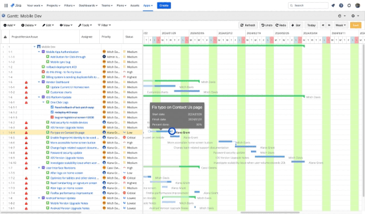Viewport: 365px width, 214px height.
Task: Open the Delete dropdown in toolbar
Action: [29, 25]
